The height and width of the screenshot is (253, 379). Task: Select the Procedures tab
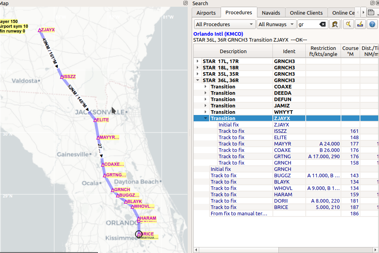coord(238,12)
